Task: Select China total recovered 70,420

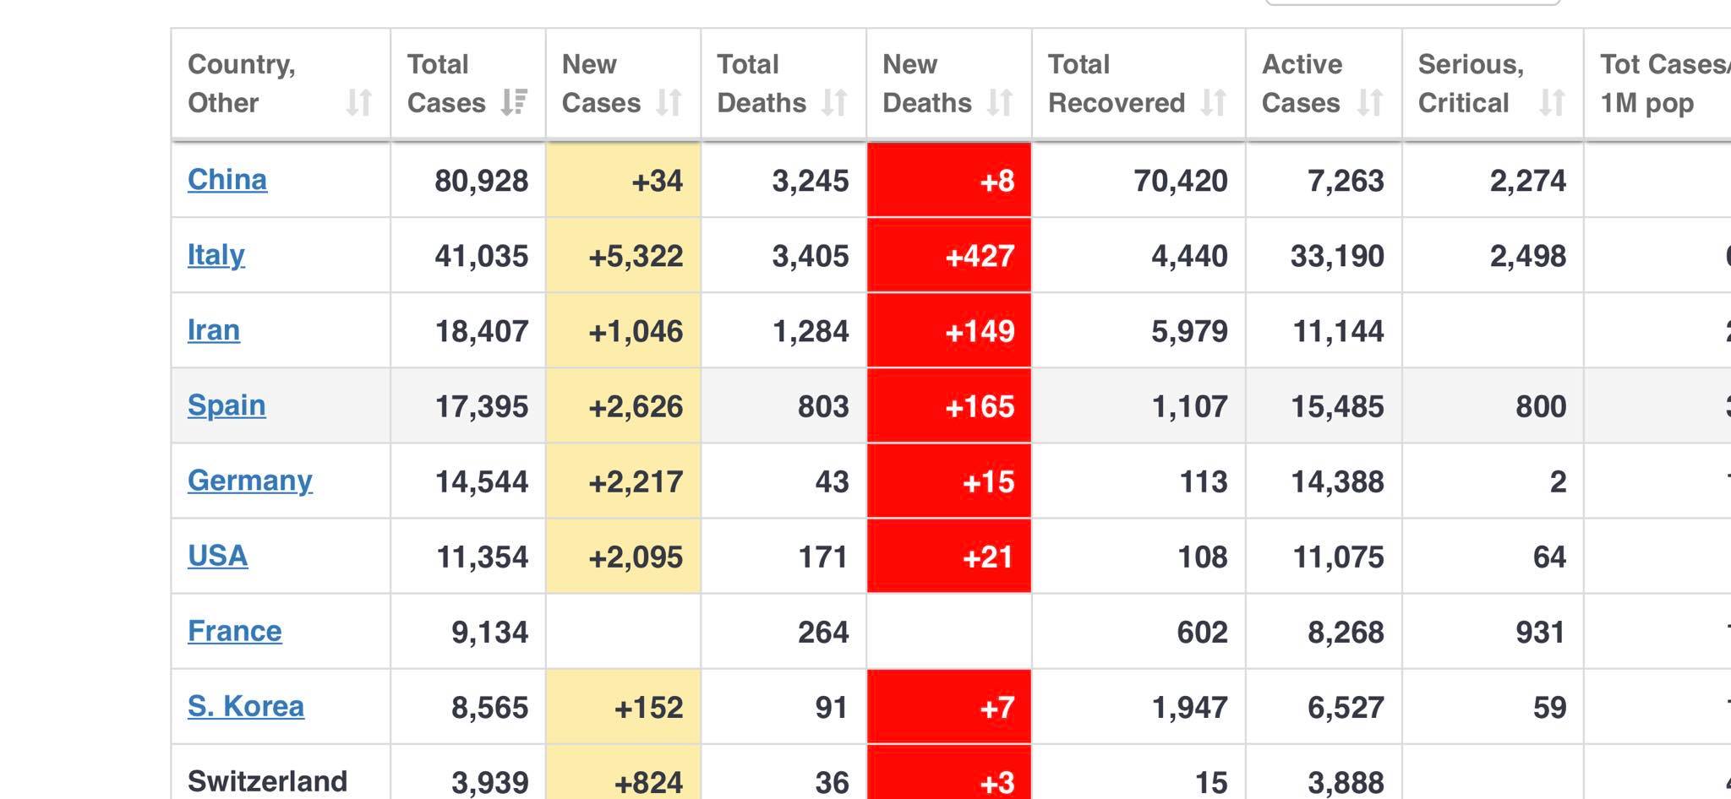Action: coord(1181,181)
